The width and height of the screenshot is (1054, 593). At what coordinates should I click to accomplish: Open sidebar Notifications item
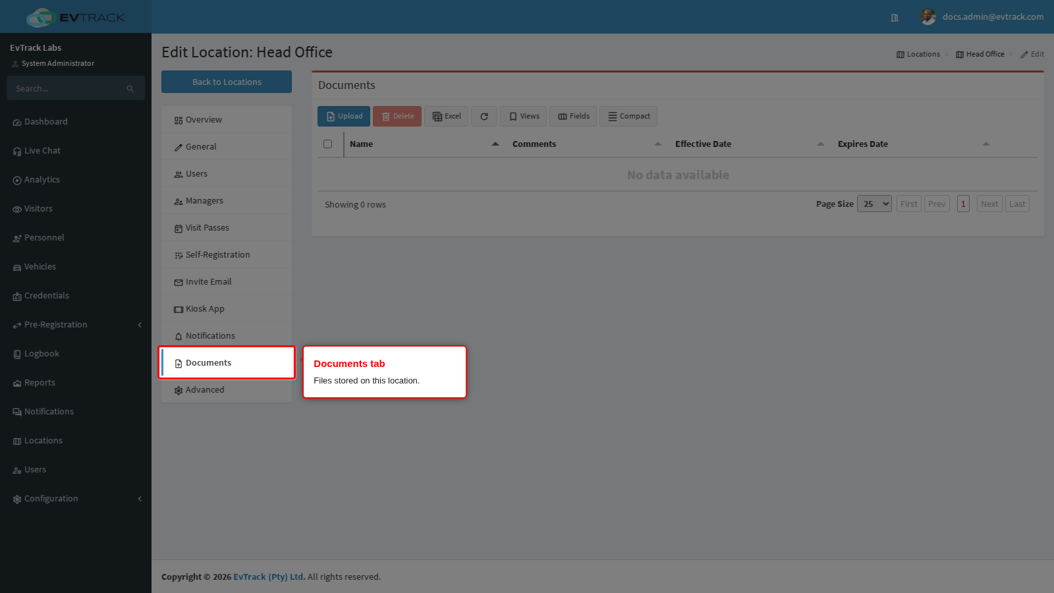click(76, 412)
